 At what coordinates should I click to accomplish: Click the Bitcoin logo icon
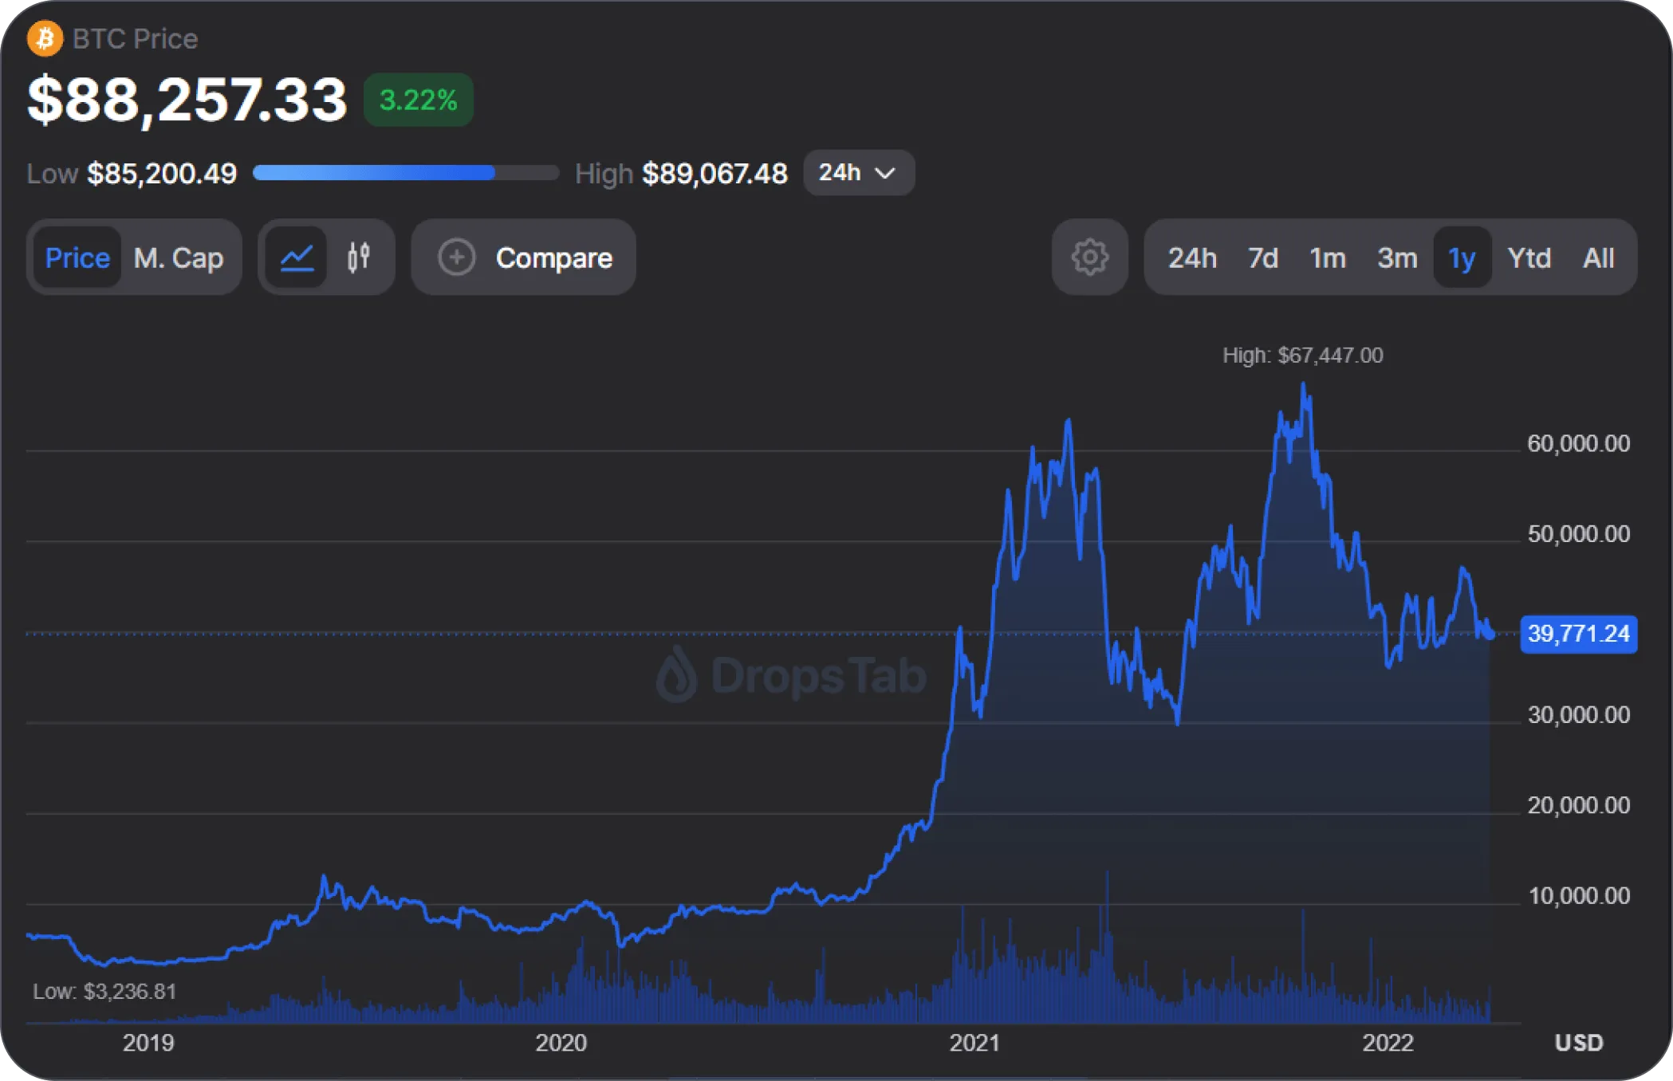pos(45,38)
